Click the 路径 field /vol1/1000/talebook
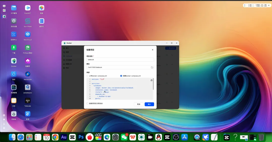The width and height of the screenshot is (272, 142). pos(120,67)
